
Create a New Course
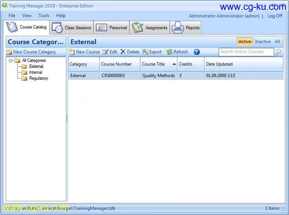click(x=85, y=52)
